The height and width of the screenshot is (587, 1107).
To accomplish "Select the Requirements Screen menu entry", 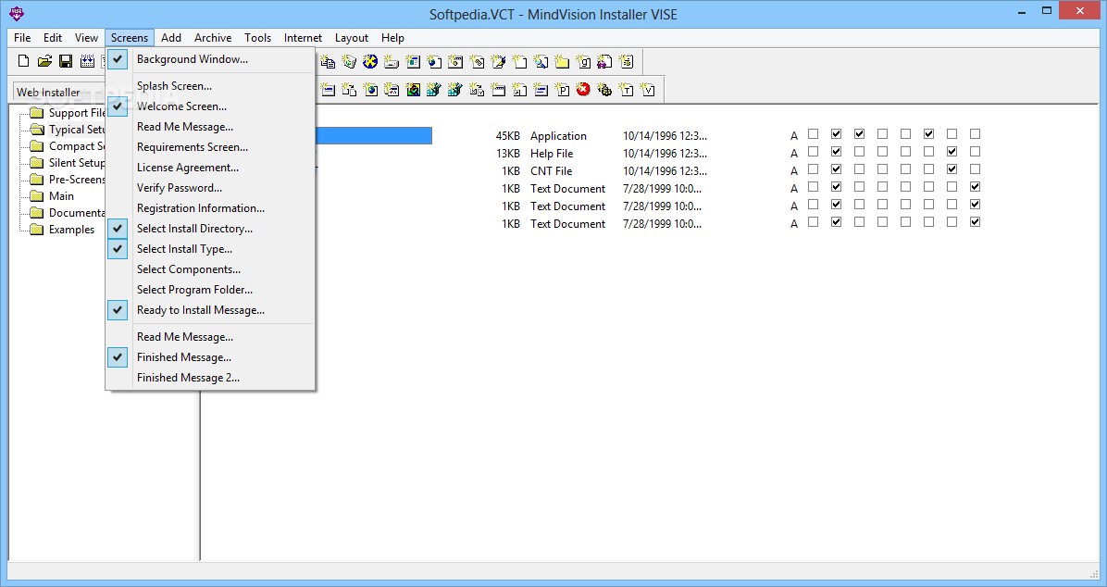I will [210, 147].
